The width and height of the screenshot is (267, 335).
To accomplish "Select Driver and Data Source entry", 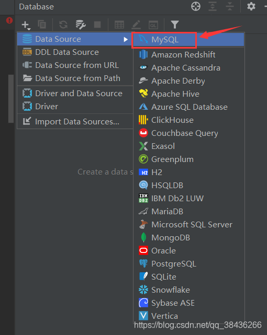I will tap(75, 94).
